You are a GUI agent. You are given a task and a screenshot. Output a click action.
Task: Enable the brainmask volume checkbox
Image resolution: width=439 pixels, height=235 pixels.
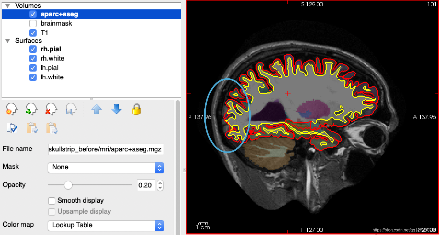(x=33, y=23)
